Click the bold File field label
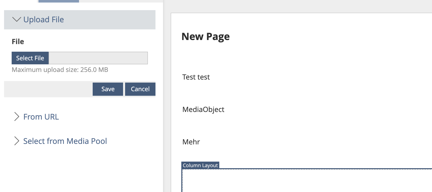This screenshot has height=192, width=432. (18, 42)
